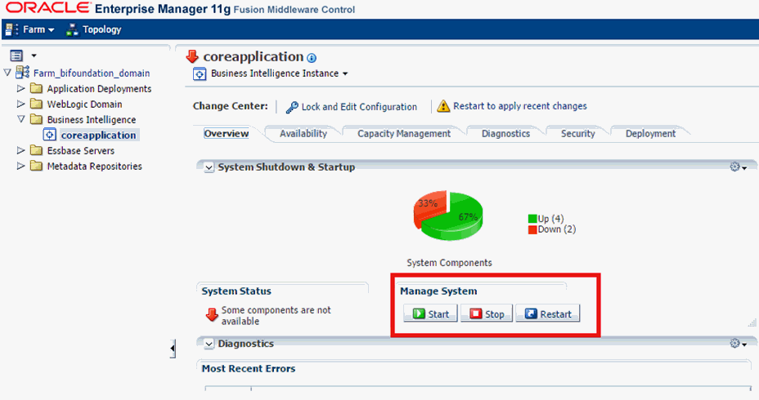Click the Application Deployments folder icon
Image resolution: width=759 pixels, height=400 pixels.
click(x=36, y=88)
